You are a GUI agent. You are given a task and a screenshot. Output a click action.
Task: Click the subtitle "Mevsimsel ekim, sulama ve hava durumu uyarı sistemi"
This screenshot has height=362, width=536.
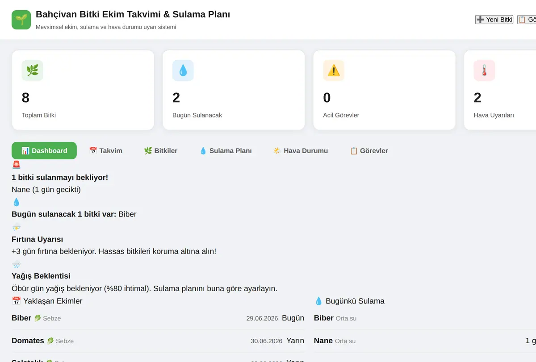tap(106, 27)
